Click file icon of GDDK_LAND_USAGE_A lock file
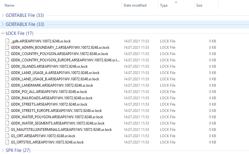Viewport: 249px width, 154px height. coord(7,73)
